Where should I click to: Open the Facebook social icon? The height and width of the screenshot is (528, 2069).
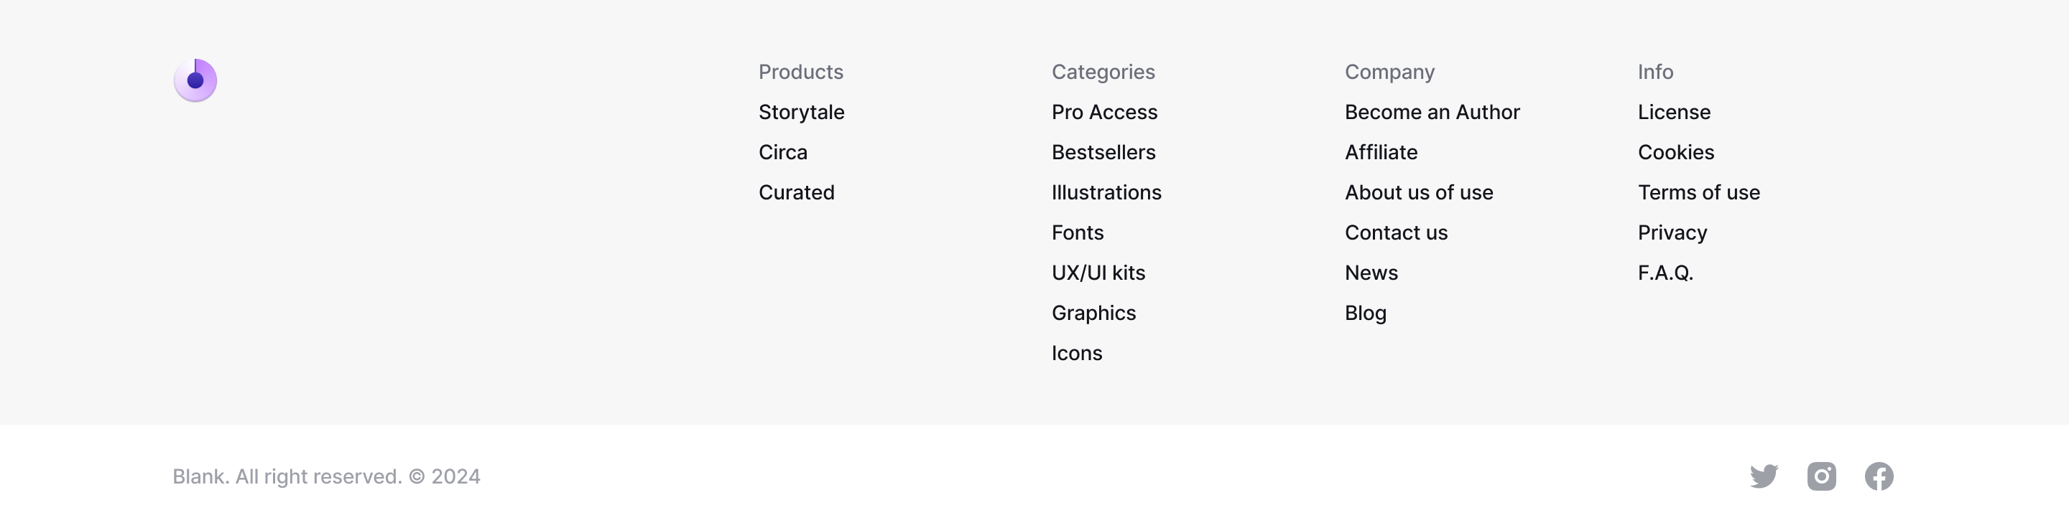click(x=1879, y=476)
